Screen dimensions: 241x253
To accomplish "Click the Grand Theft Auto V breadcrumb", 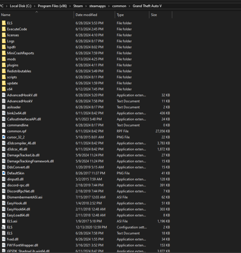I will click(147, 6).
